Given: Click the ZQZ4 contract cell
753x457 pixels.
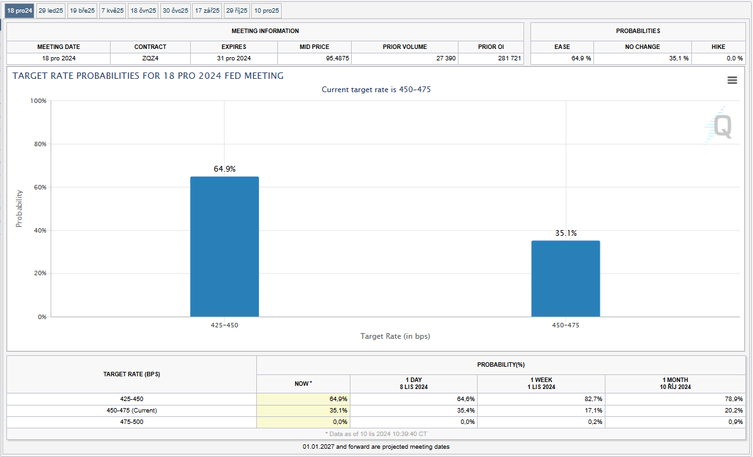Looking at the screenshot, I should pos(150,58).
